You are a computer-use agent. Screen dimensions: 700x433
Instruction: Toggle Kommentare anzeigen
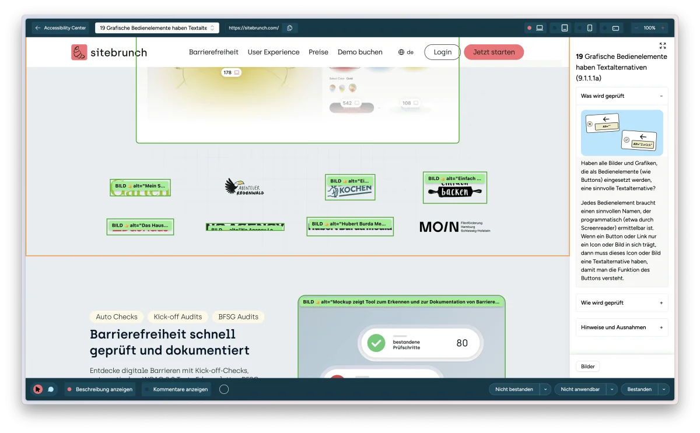(176, 389)
